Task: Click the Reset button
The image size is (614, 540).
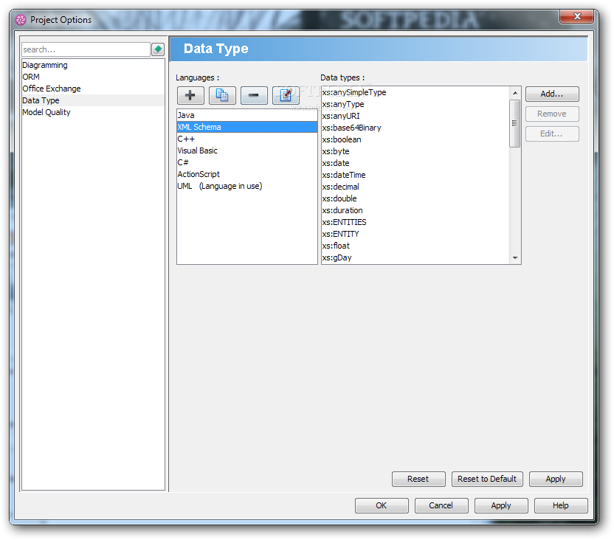Action: [418, 479]
